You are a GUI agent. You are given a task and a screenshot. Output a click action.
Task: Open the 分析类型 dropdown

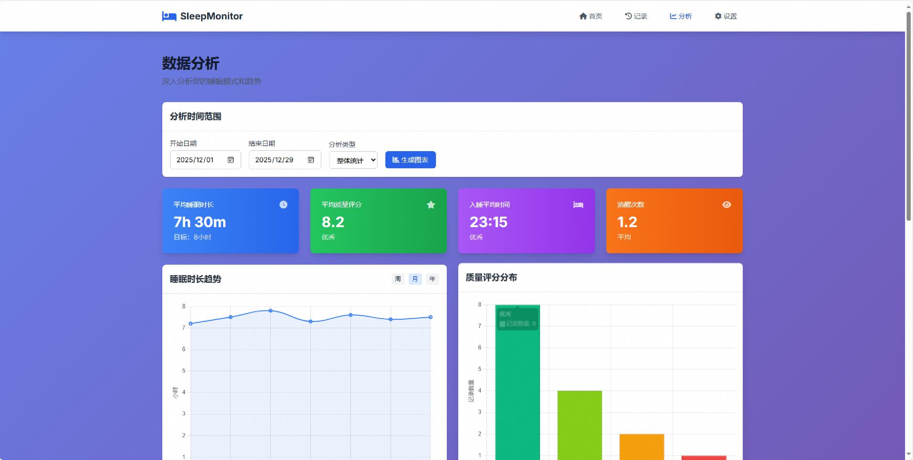353,160
